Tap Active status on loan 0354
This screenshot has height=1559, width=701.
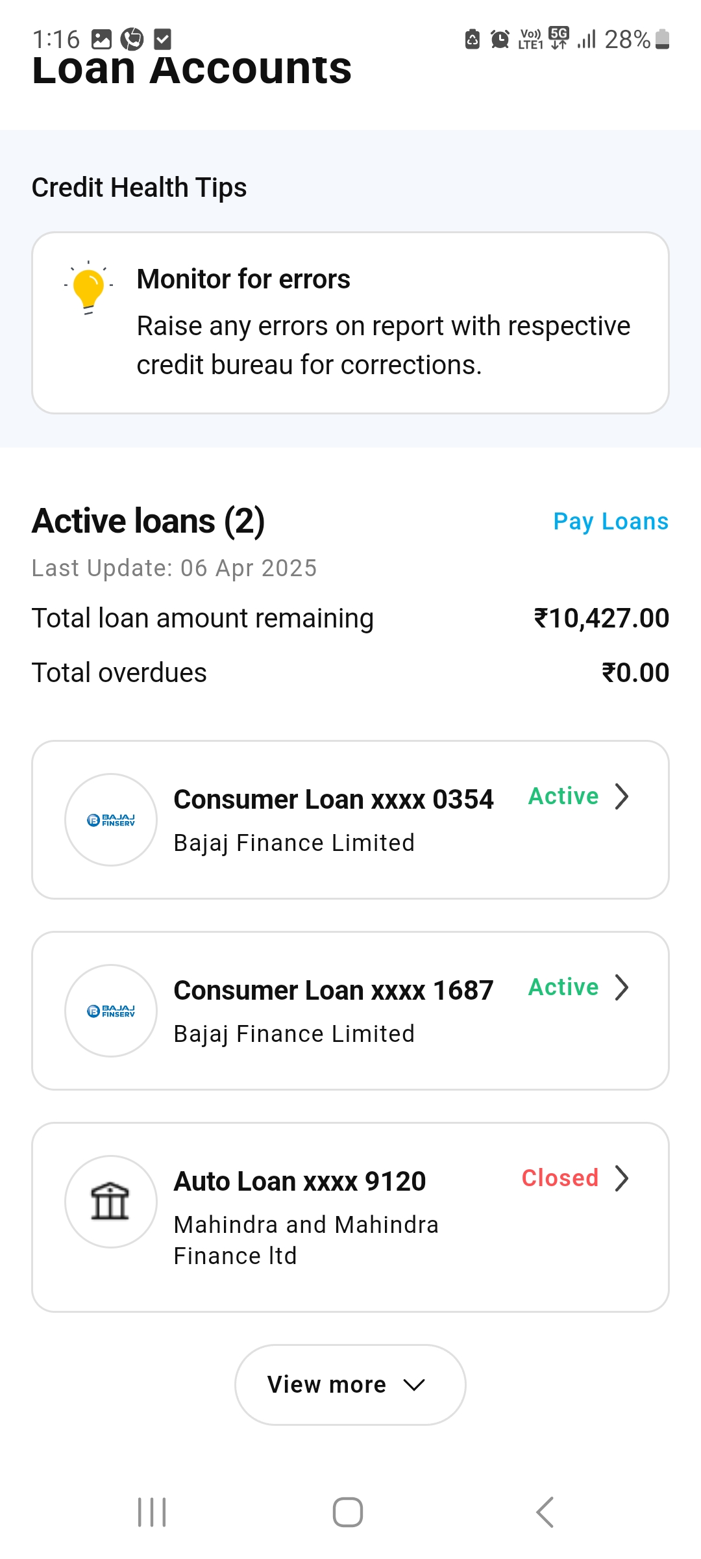(x=563, y=796)
